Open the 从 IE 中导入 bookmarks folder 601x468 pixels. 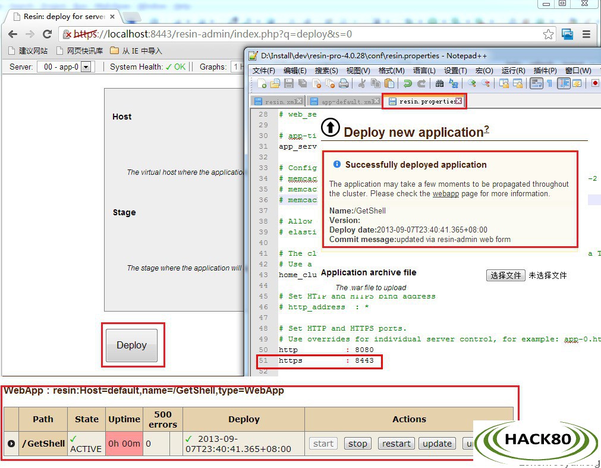tap(136, 51)
